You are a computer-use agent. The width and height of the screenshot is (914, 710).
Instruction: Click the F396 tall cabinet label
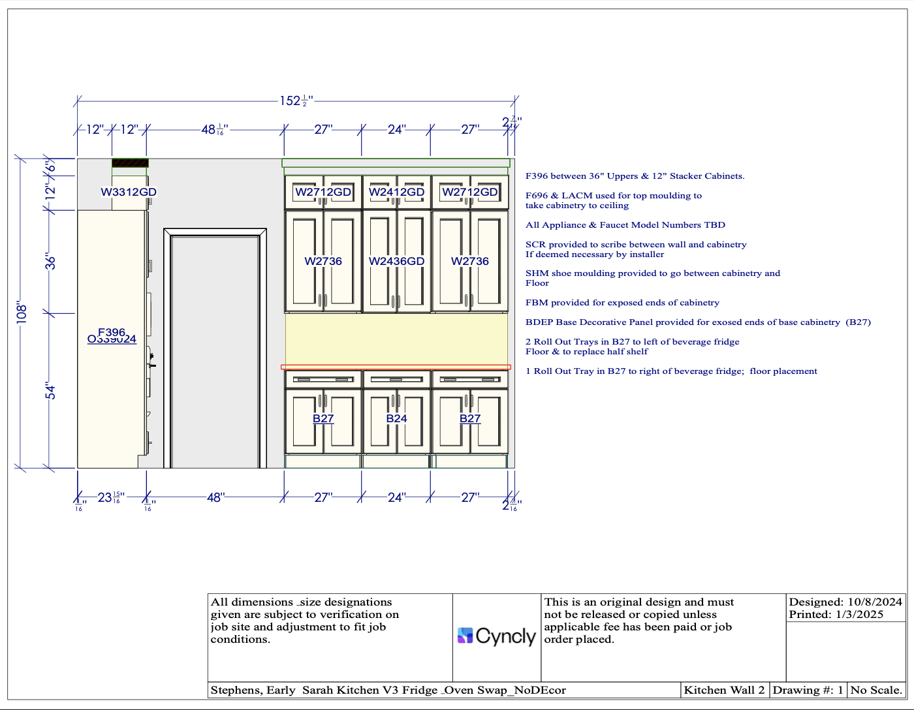click(111, 332)
